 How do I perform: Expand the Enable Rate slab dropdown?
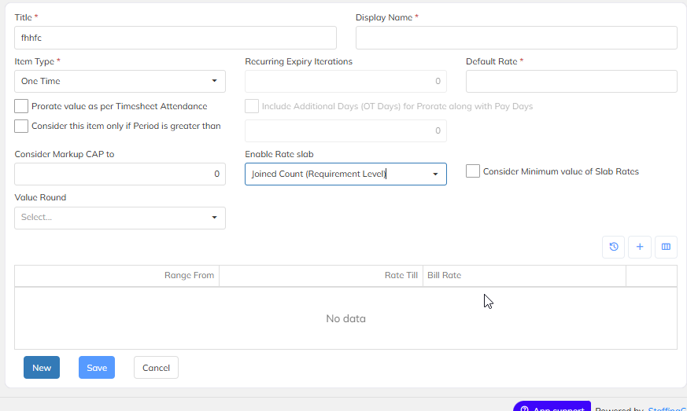pos(345,174)
